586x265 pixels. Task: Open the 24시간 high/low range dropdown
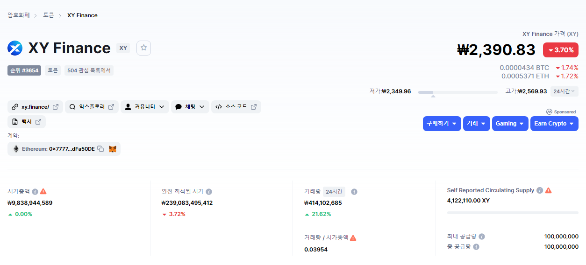coord(565,91)
